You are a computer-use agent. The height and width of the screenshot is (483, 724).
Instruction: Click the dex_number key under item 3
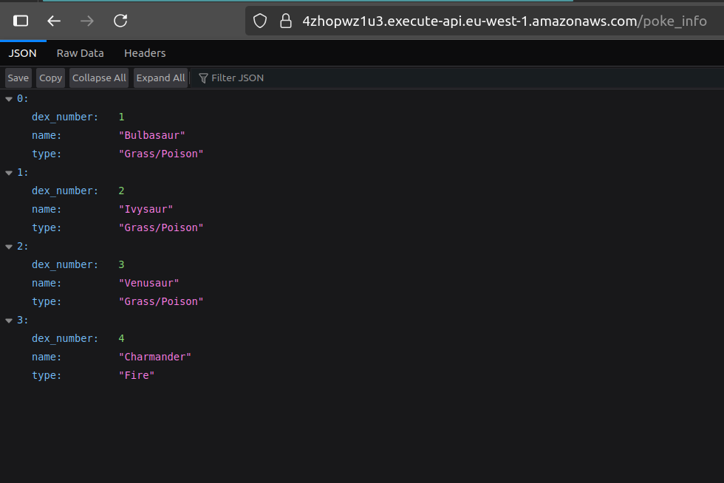pyautogui.click(x=65, y=338)
